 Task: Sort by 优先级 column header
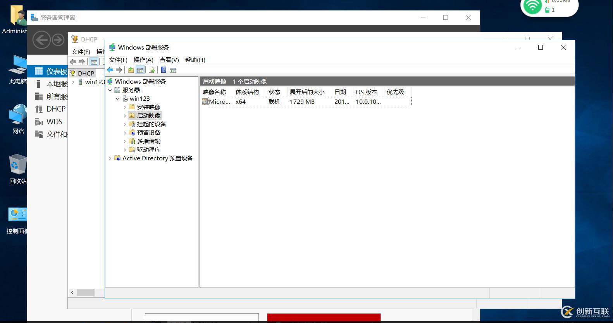(397, 92)
